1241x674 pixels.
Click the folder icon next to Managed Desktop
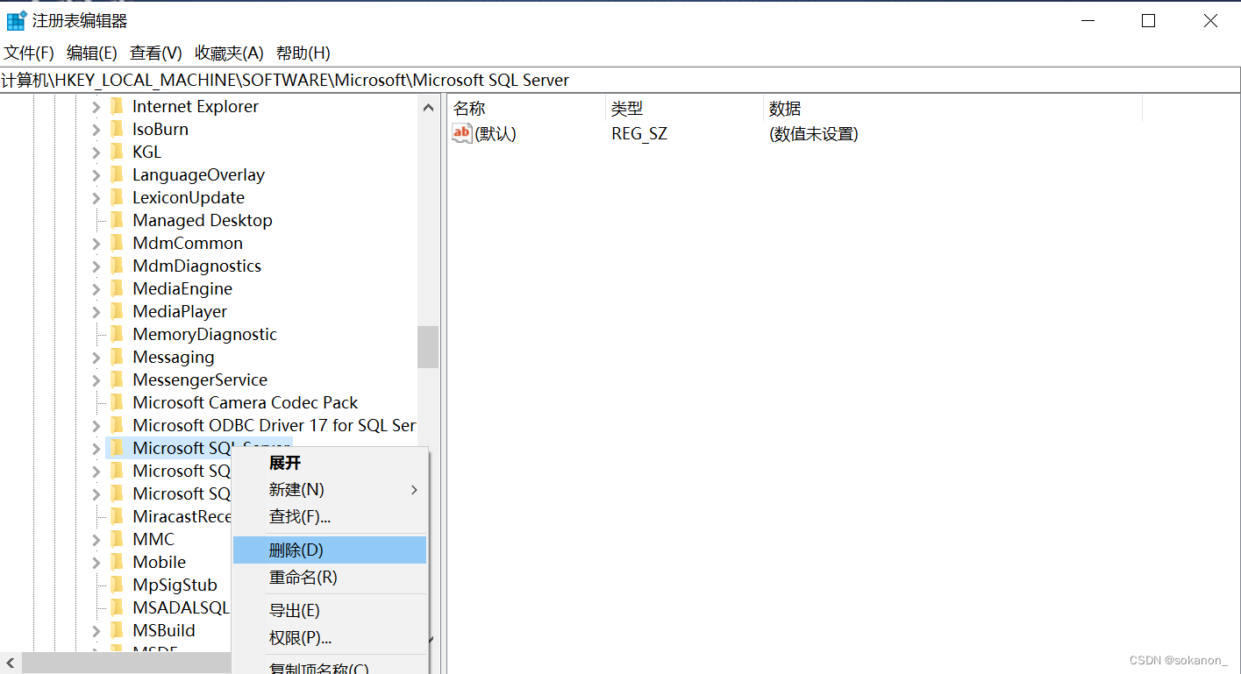[118, 220]
